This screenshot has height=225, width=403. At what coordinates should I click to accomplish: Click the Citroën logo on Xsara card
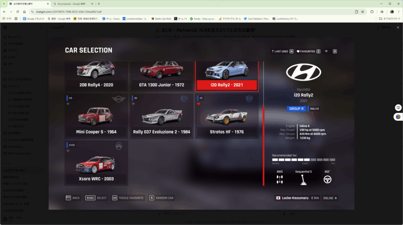click(x=119, y=147)
